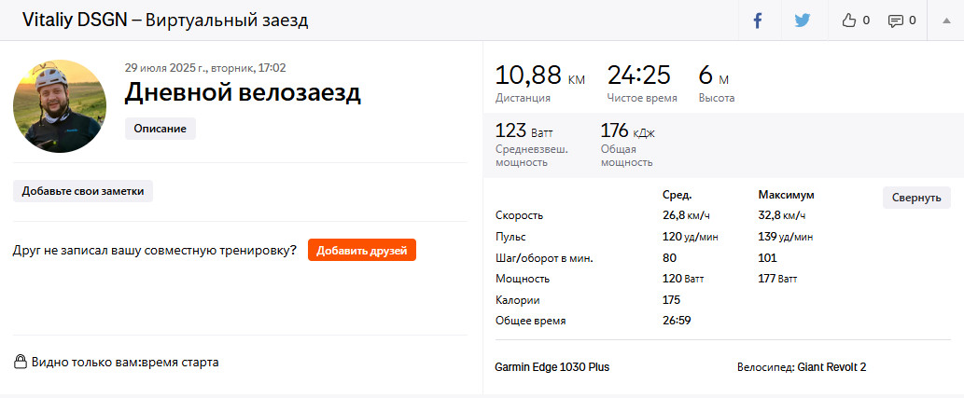Share the ride on Twitter
Viewport: 964px width, 398px height.
(803, 21)
